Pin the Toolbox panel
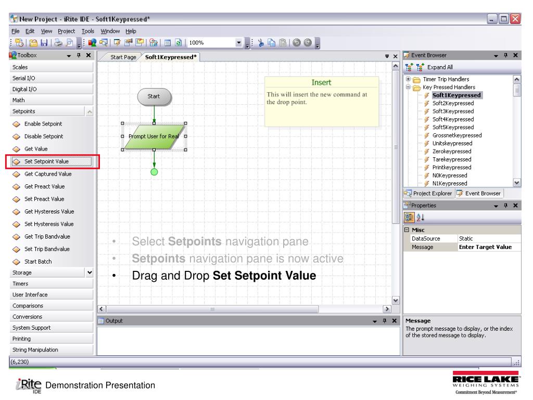Screen dimensions: 533x400 [79, 55]
